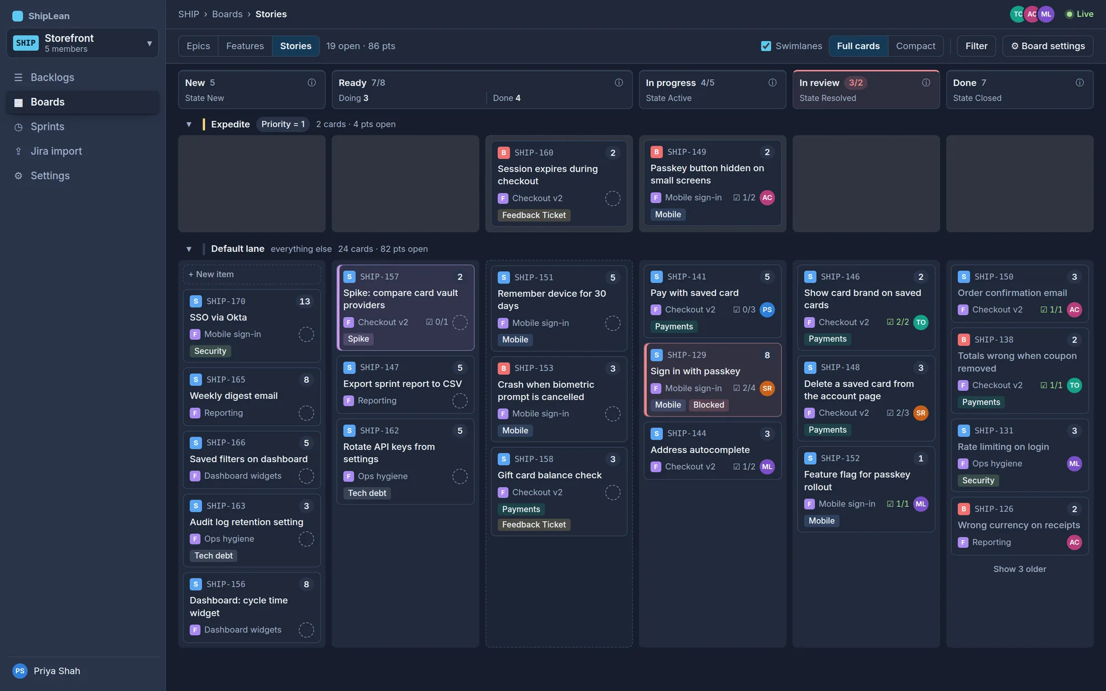Click the Blocked tag on SHIP-129
The height and width of the screenshot is (691, 1106).
[x=709, y=405]
